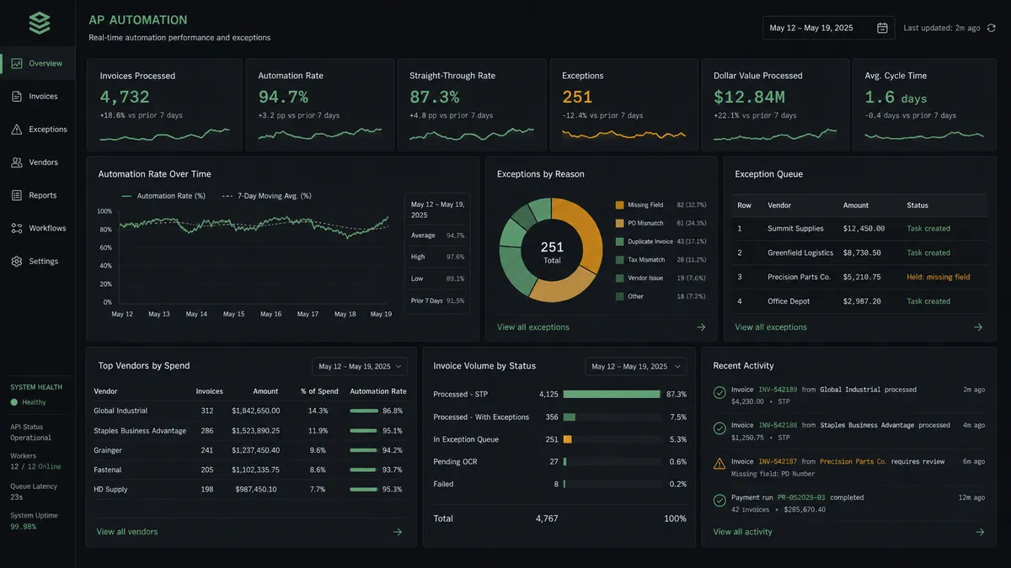Click the 7-Day Moving Avg. legend entry
Viewport: 1011px width, 568px height.
click(x=266, y=196)
